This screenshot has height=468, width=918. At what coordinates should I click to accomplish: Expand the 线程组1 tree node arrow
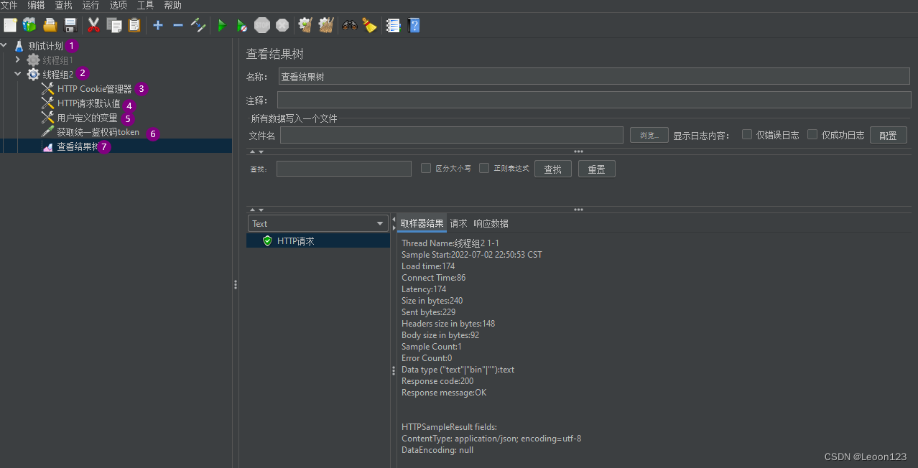pyautogui.click(x=18, y=60)
